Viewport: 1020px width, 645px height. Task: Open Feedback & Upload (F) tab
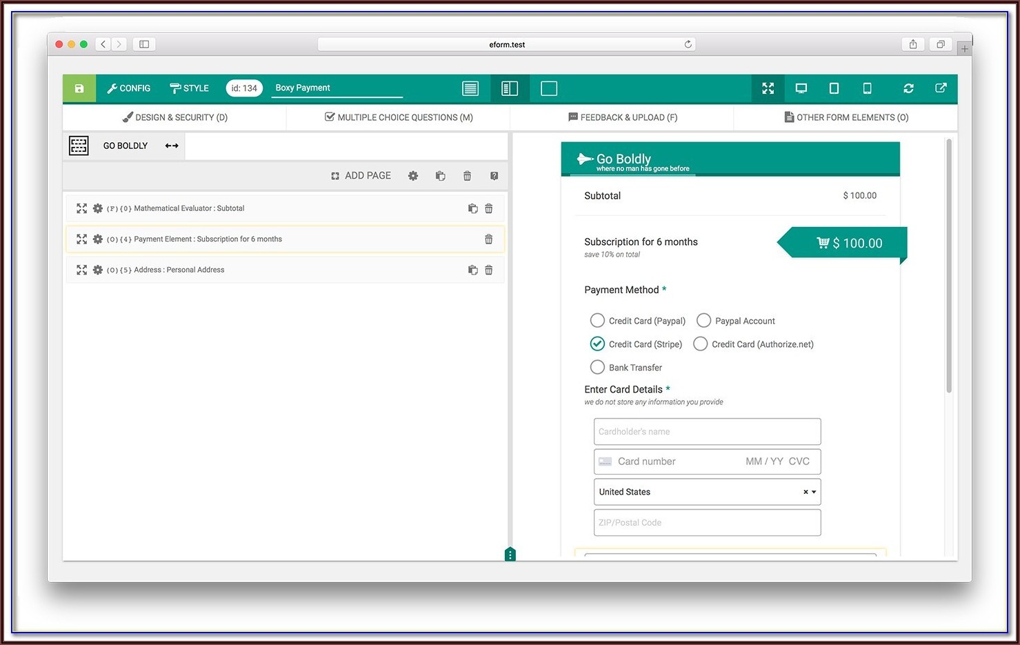pyautogui.click(x=622, y=117)
